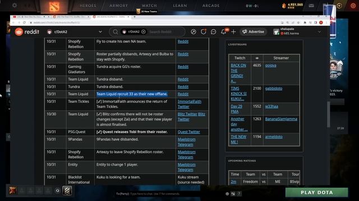This screenshot has width=359, height=201.
Task: Open the Reddit Popular arrow icon
Action: [x=194, y=32]
